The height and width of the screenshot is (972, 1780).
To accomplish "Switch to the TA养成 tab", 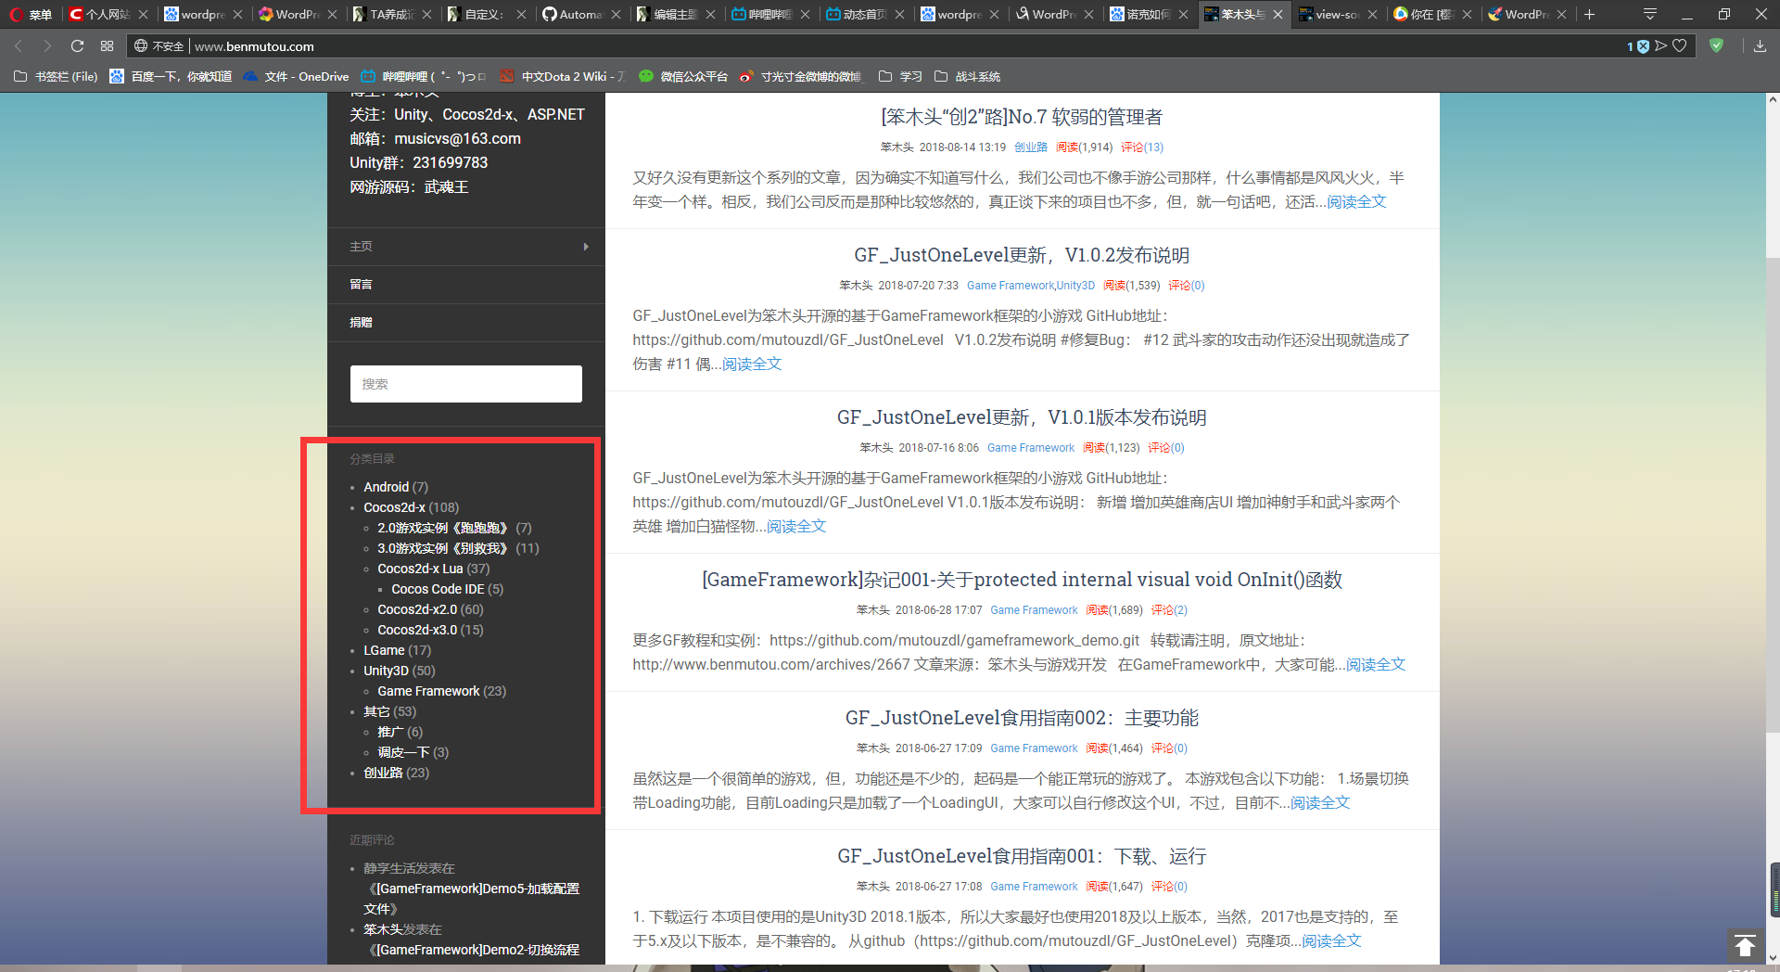I will click(391, 14).
